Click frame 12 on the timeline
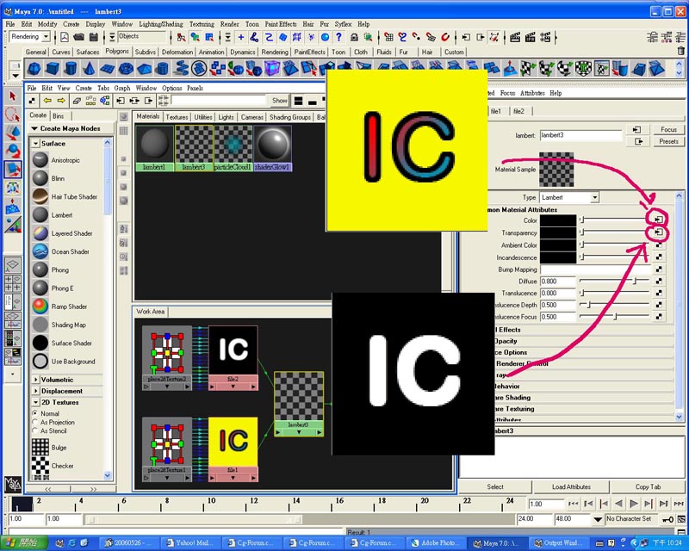 coord(253,505)
